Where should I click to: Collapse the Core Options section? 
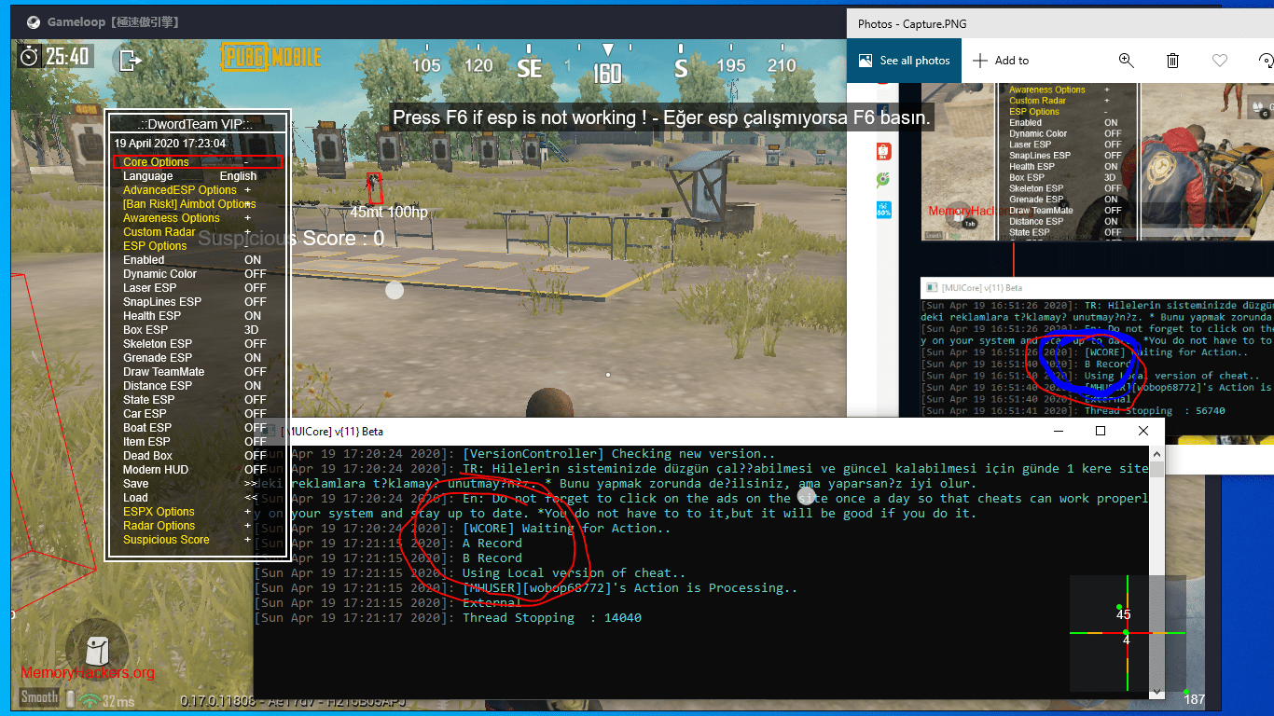198,162
